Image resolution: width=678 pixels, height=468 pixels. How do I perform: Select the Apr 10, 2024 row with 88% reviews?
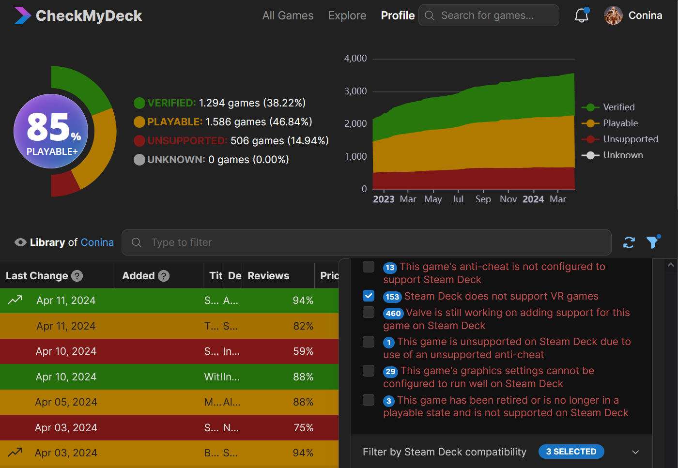[169, 377]
